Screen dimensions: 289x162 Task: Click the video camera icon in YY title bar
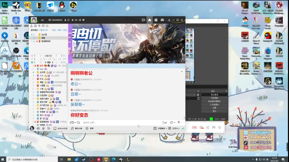pos(143,20)
